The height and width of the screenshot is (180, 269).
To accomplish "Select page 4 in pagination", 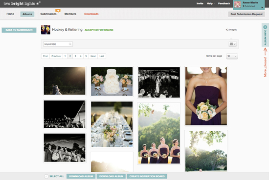I will 81,56.
